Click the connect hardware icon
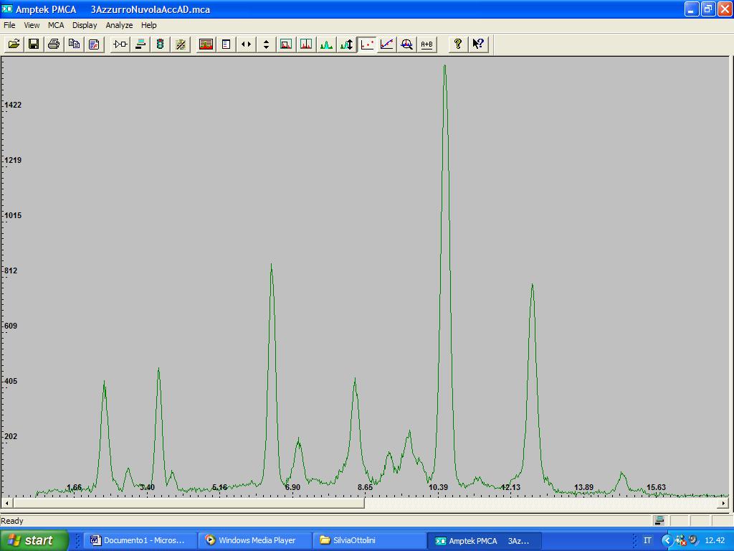This screenshot has width=734, height=551. 120,44
